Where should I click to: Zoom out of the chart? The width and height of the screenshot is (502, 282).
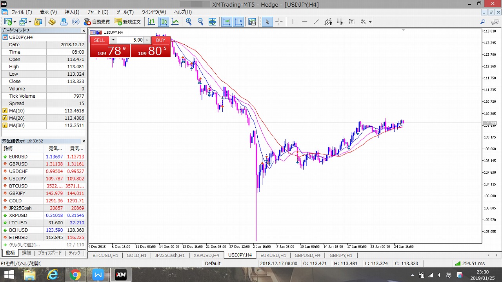coord(200,22)
